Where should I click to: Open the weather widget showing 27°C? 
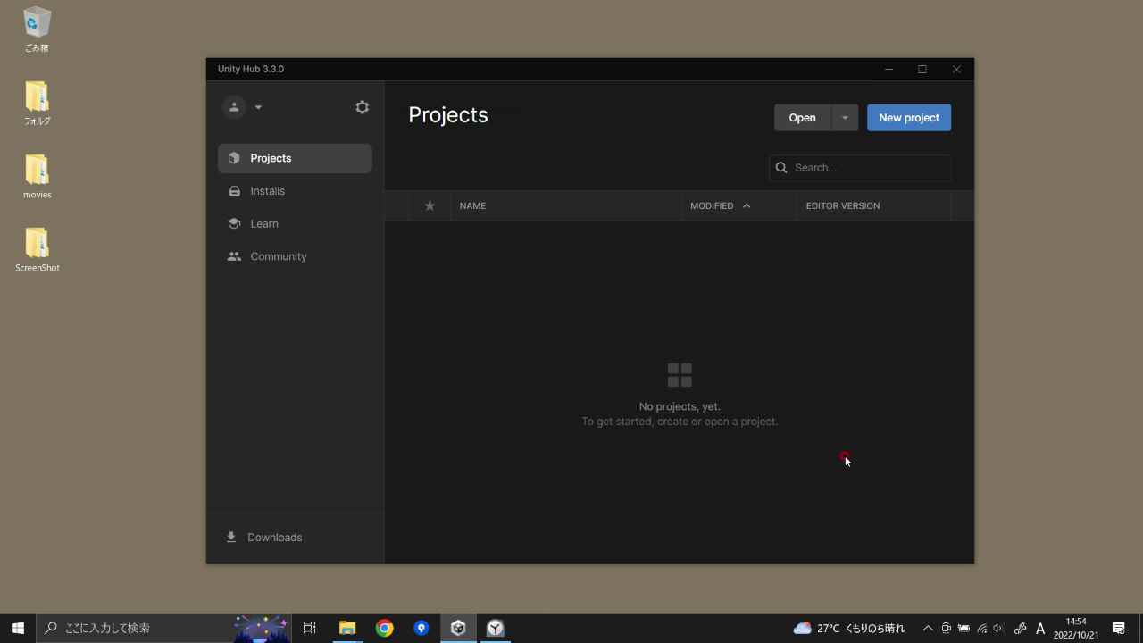click(x=849, y=628)
